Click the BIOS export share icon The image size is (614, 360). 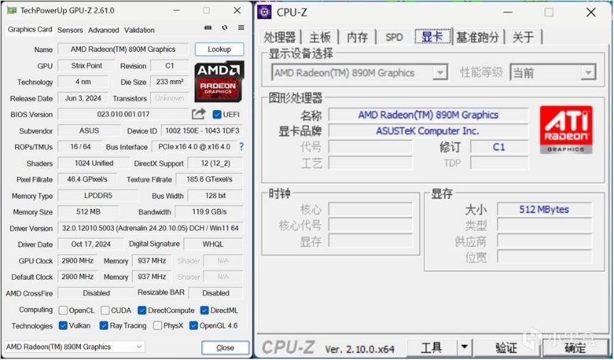coord(199,114)
